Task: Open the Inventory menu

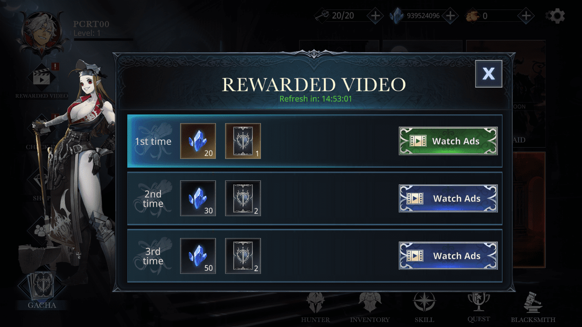Action: click(x=370, y=307)
